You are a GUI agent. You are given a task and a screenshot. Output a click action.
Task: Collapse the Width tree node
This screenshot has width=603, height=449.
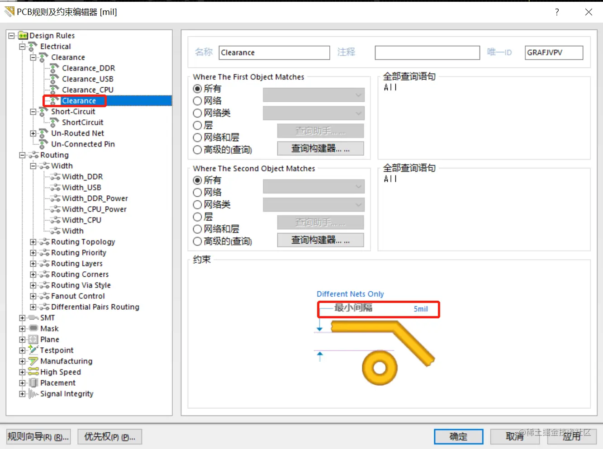tap(33, 166)
